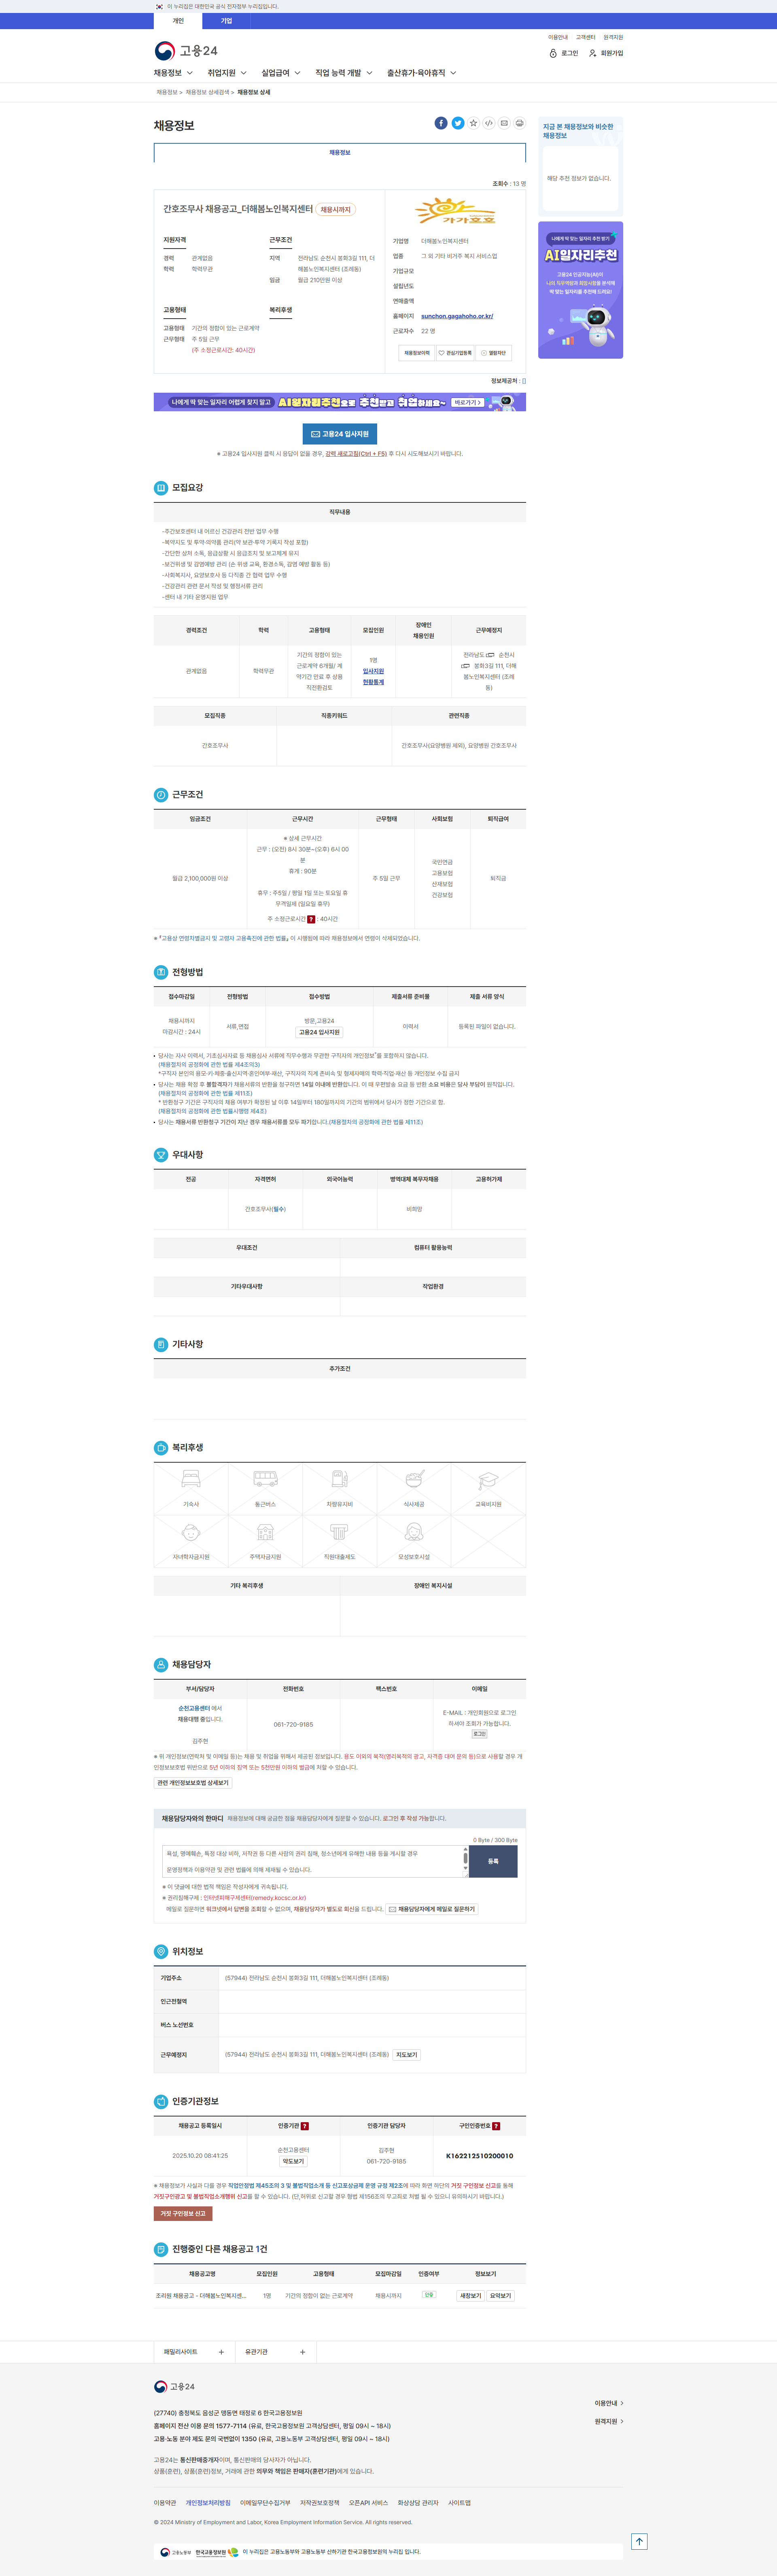The image size is (777, 2576).
Task: Click the email share icon
Action: [x=504, y=123]
